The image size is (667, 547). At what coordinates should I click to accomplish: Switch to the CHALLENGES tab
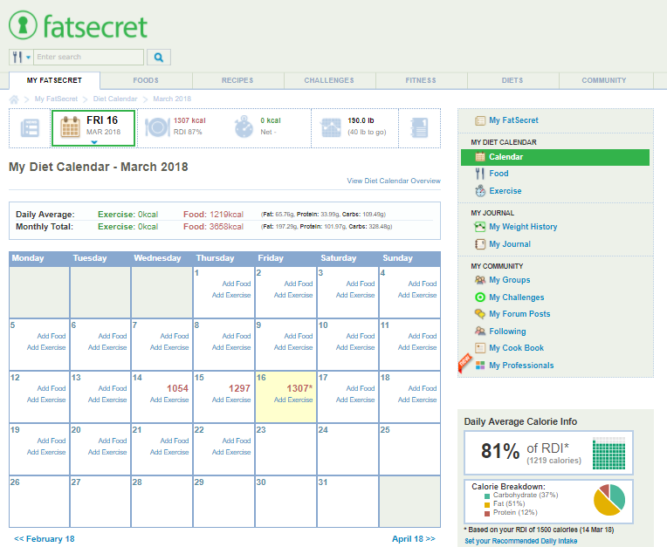pos(329,80)
